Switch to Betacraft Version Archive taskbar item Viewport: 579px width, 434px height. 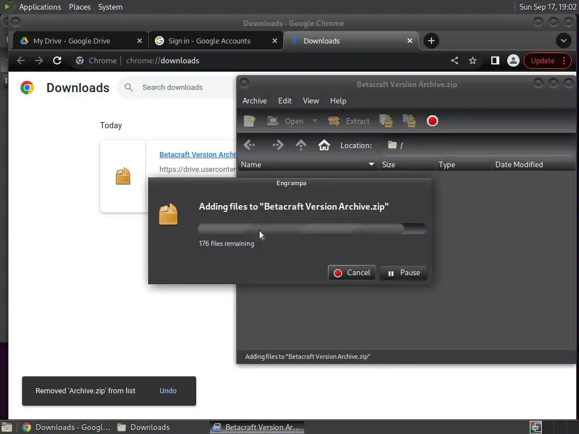[x=257, y=427]
